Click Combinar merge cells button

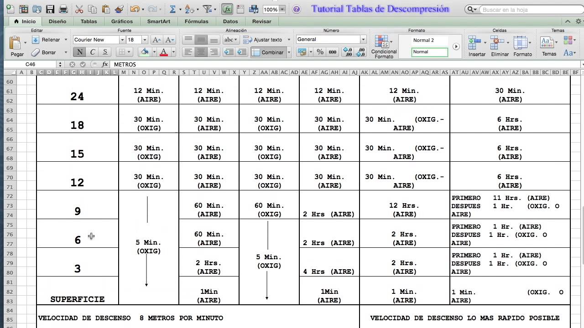pos(268,52)
